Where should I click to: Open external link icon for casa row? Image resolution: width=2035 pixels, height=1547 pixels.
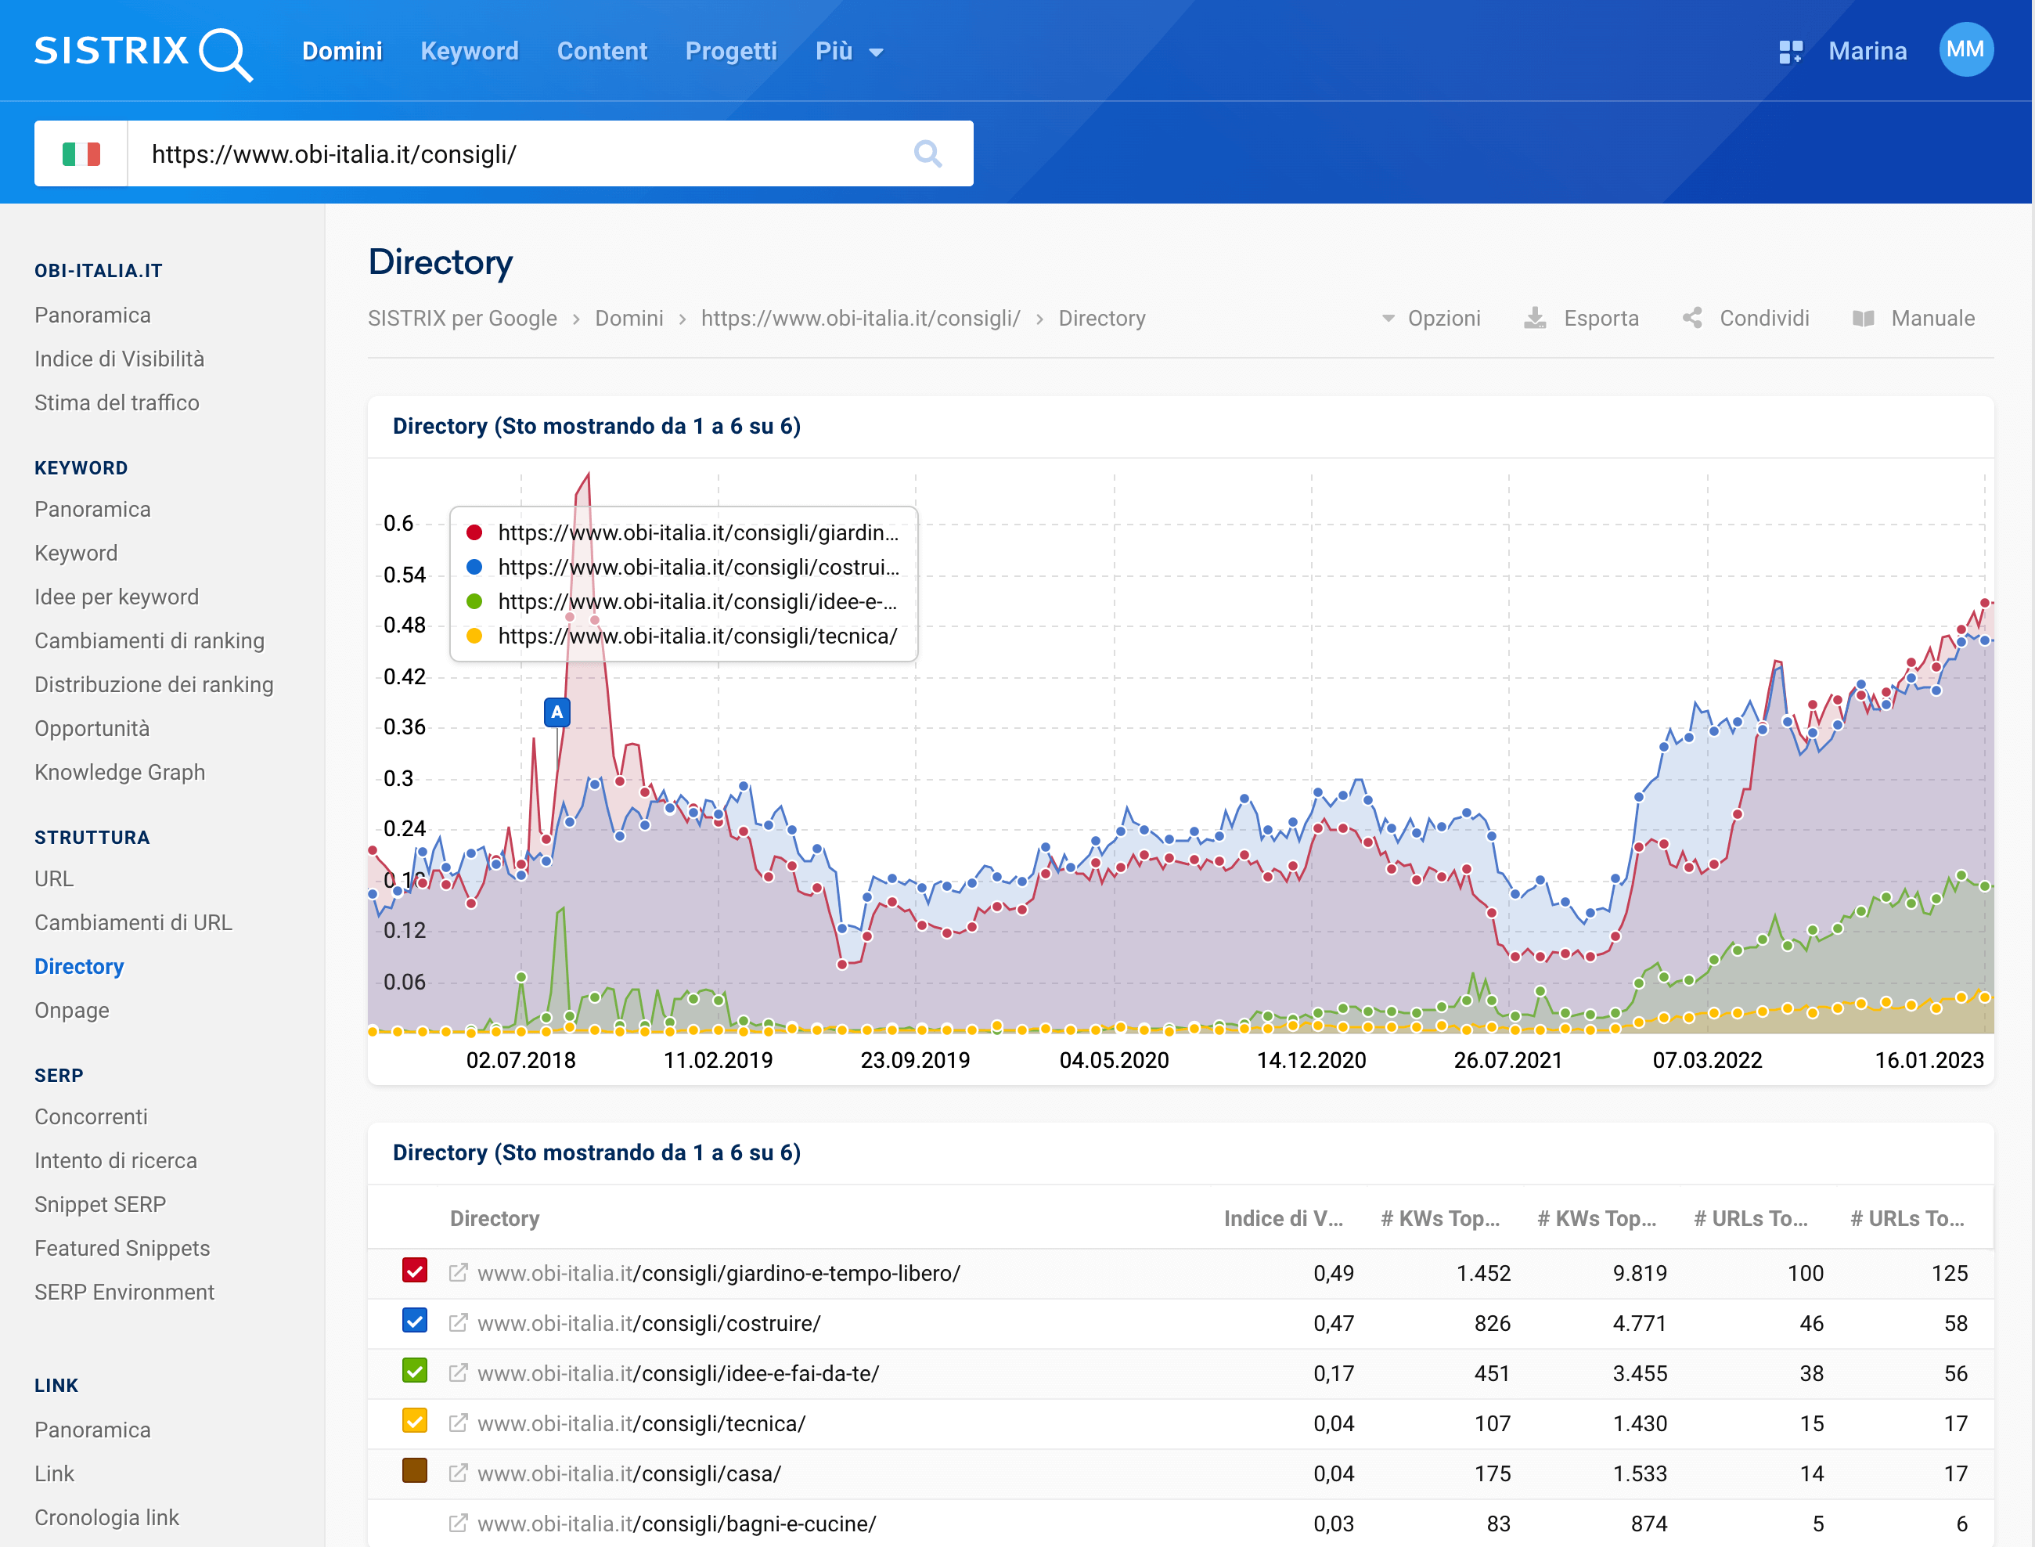457,1473
